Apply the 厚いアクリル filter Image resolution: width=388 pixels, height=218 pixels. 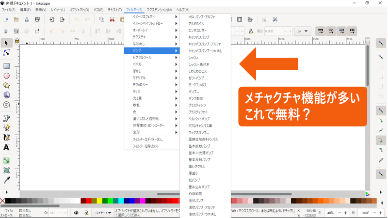pos(205,167)
